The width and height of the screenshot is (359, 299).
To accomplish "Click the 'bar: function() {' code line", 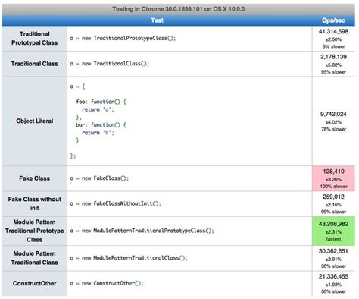I will click(101, 124).
